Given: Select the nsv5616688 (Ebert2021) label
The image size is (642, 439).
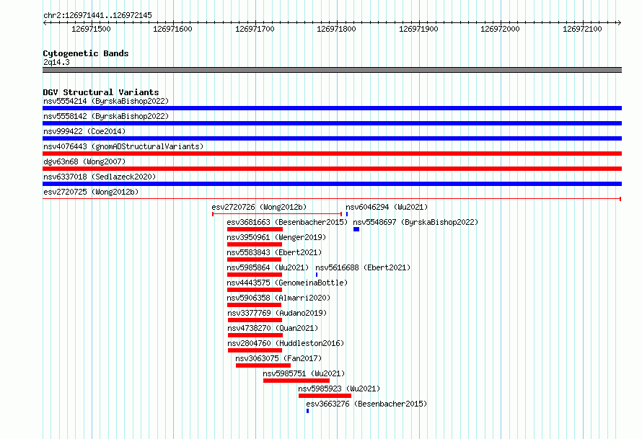Looking at the screenshot, I should [x=363, y=267].
